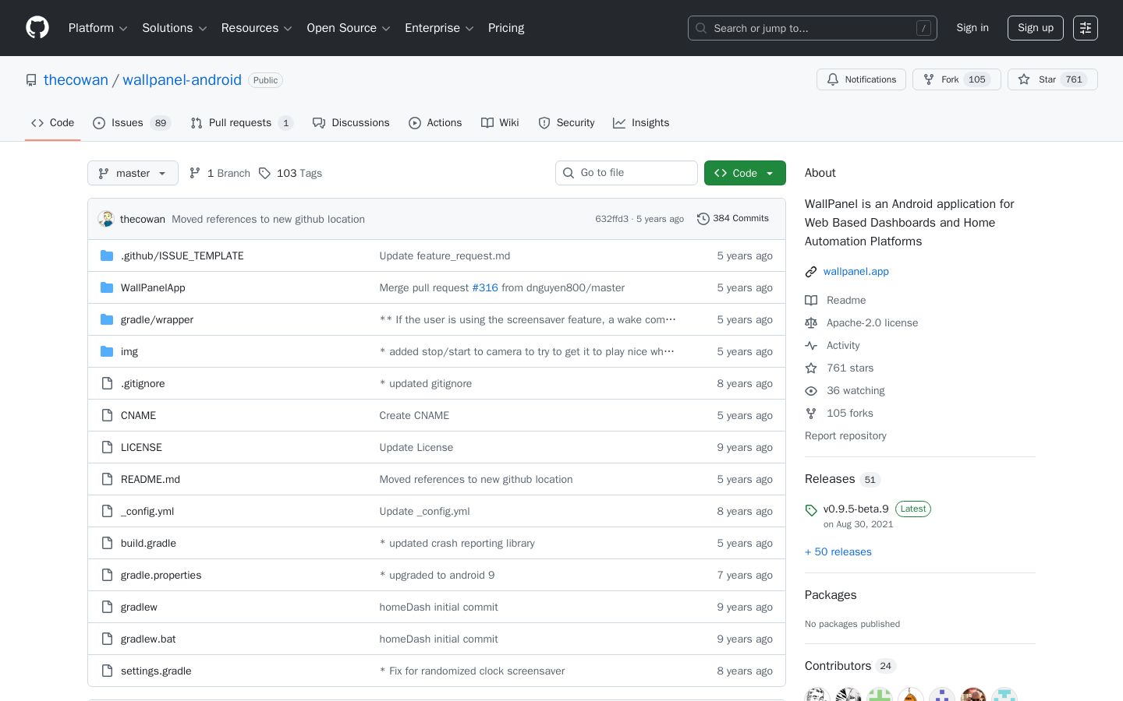
Task: Open the _config.yml file
Action: [x=147, y=512]
